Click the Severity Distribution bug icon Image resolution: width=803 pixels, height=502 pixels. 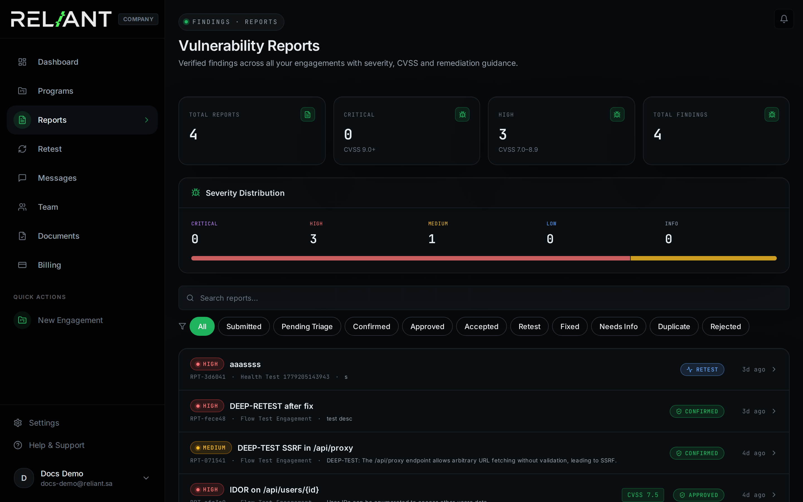(196, 192)
